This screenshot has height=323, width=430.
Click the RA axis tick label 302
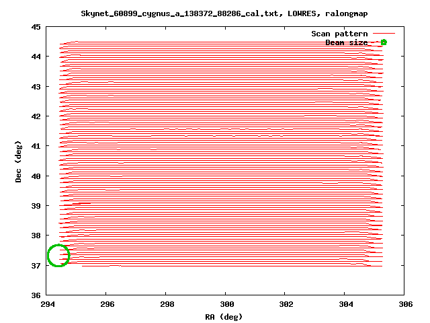tap(286, 304)
